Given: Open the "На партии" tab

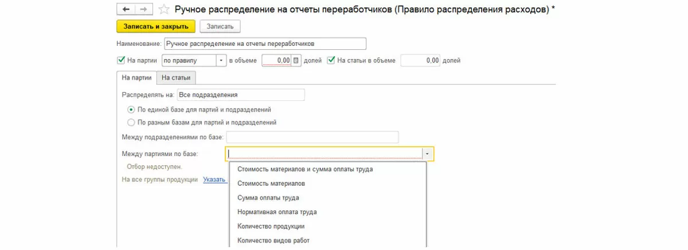Looking at the screenshot, I should (136, 77).
